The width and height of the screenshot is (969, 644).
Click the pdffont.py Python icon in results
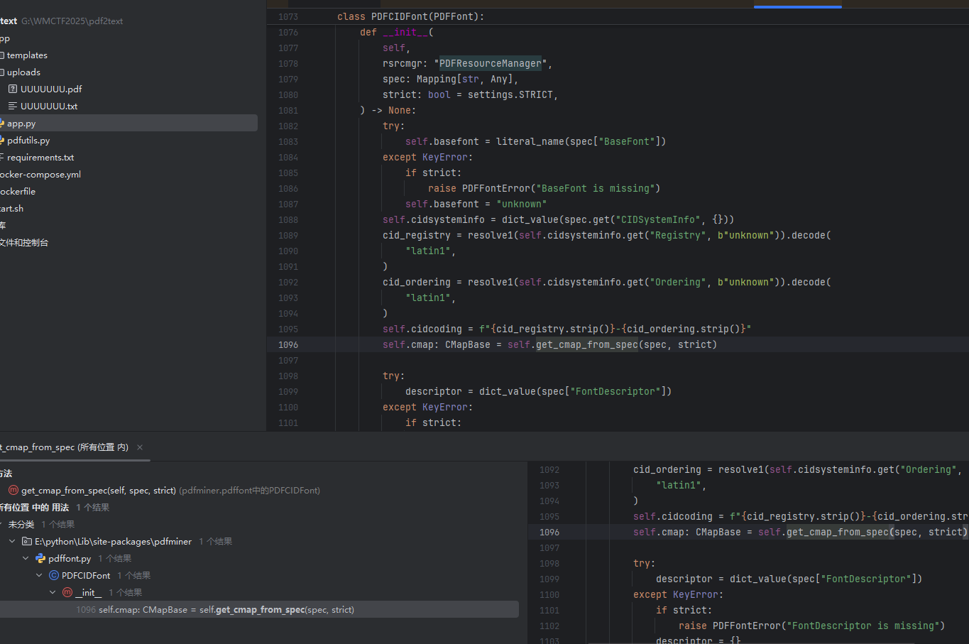click(x=40, y=558)
